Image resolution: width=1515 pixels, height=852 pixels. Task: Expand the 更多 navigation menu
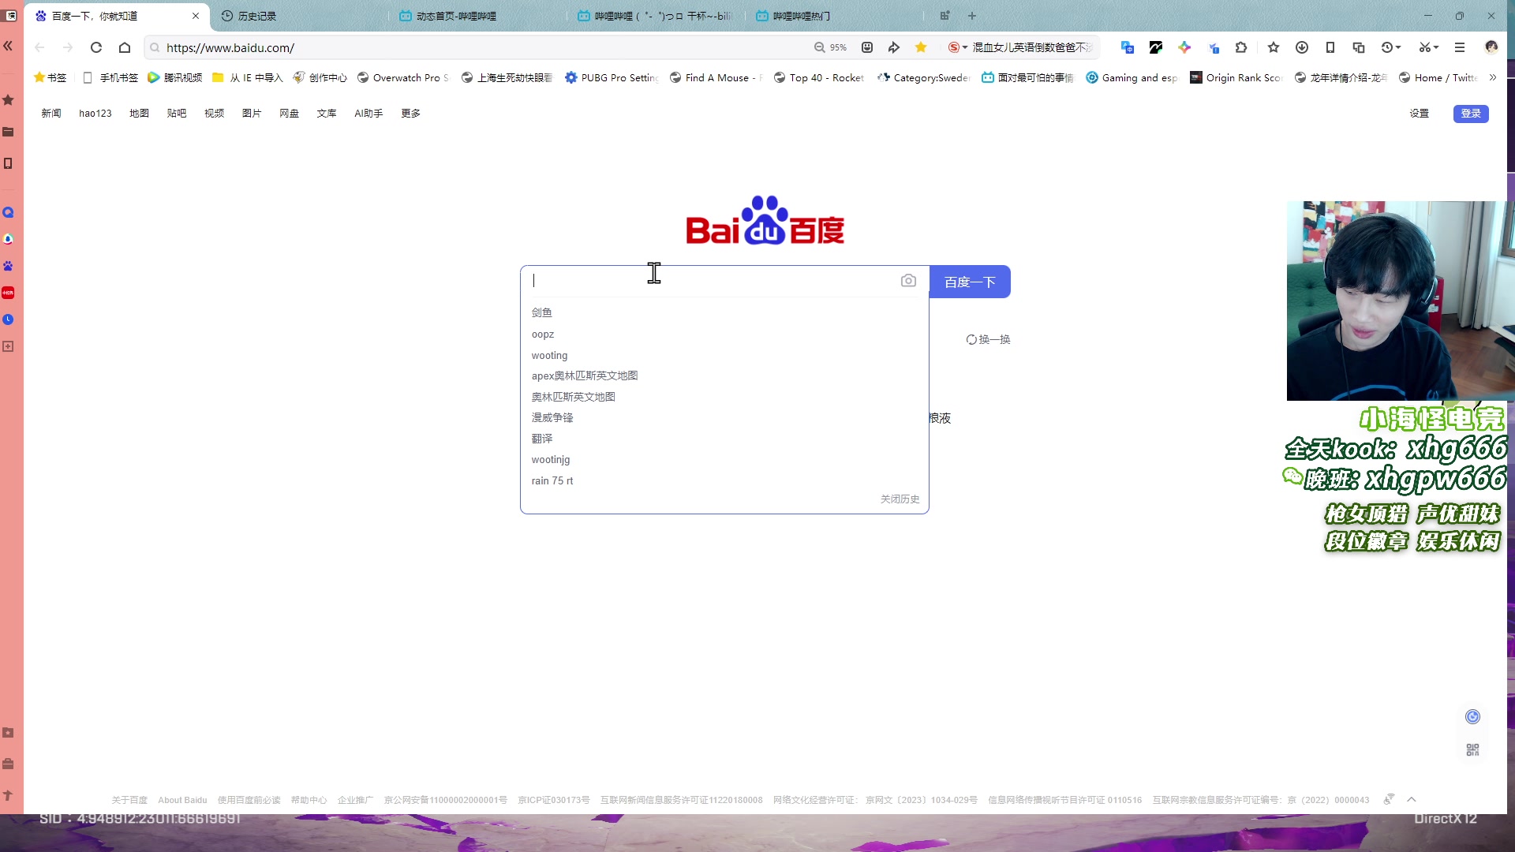[410, 114]
